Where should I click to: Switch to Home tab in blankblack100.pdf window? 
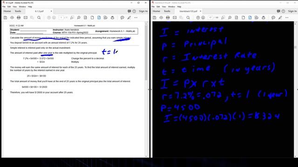(x=156, y=11)
